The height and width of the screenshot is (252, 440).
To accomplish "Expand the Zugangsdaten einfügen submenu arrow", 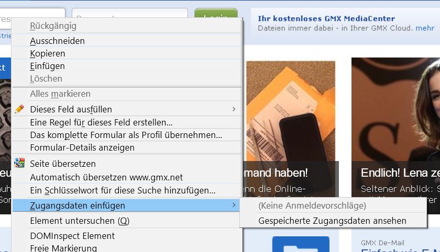I will [x=234, y=205].
